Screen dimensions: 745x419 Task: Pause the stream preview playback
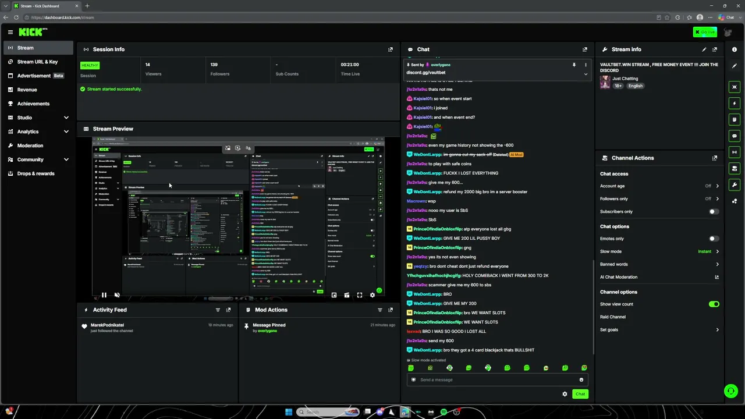tap(104, 295)
